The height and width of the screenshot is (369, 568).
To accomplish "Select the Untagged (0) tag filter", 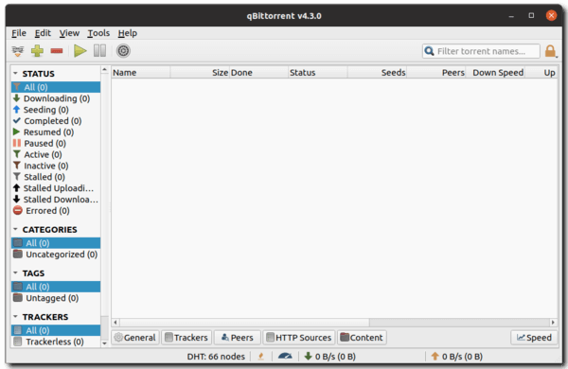I will 56,298.
